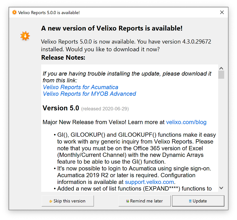The width and height of the screenshot is (237, 220).
Task: Click the scroll up arrow in release notes
Action: click(221, 68)
